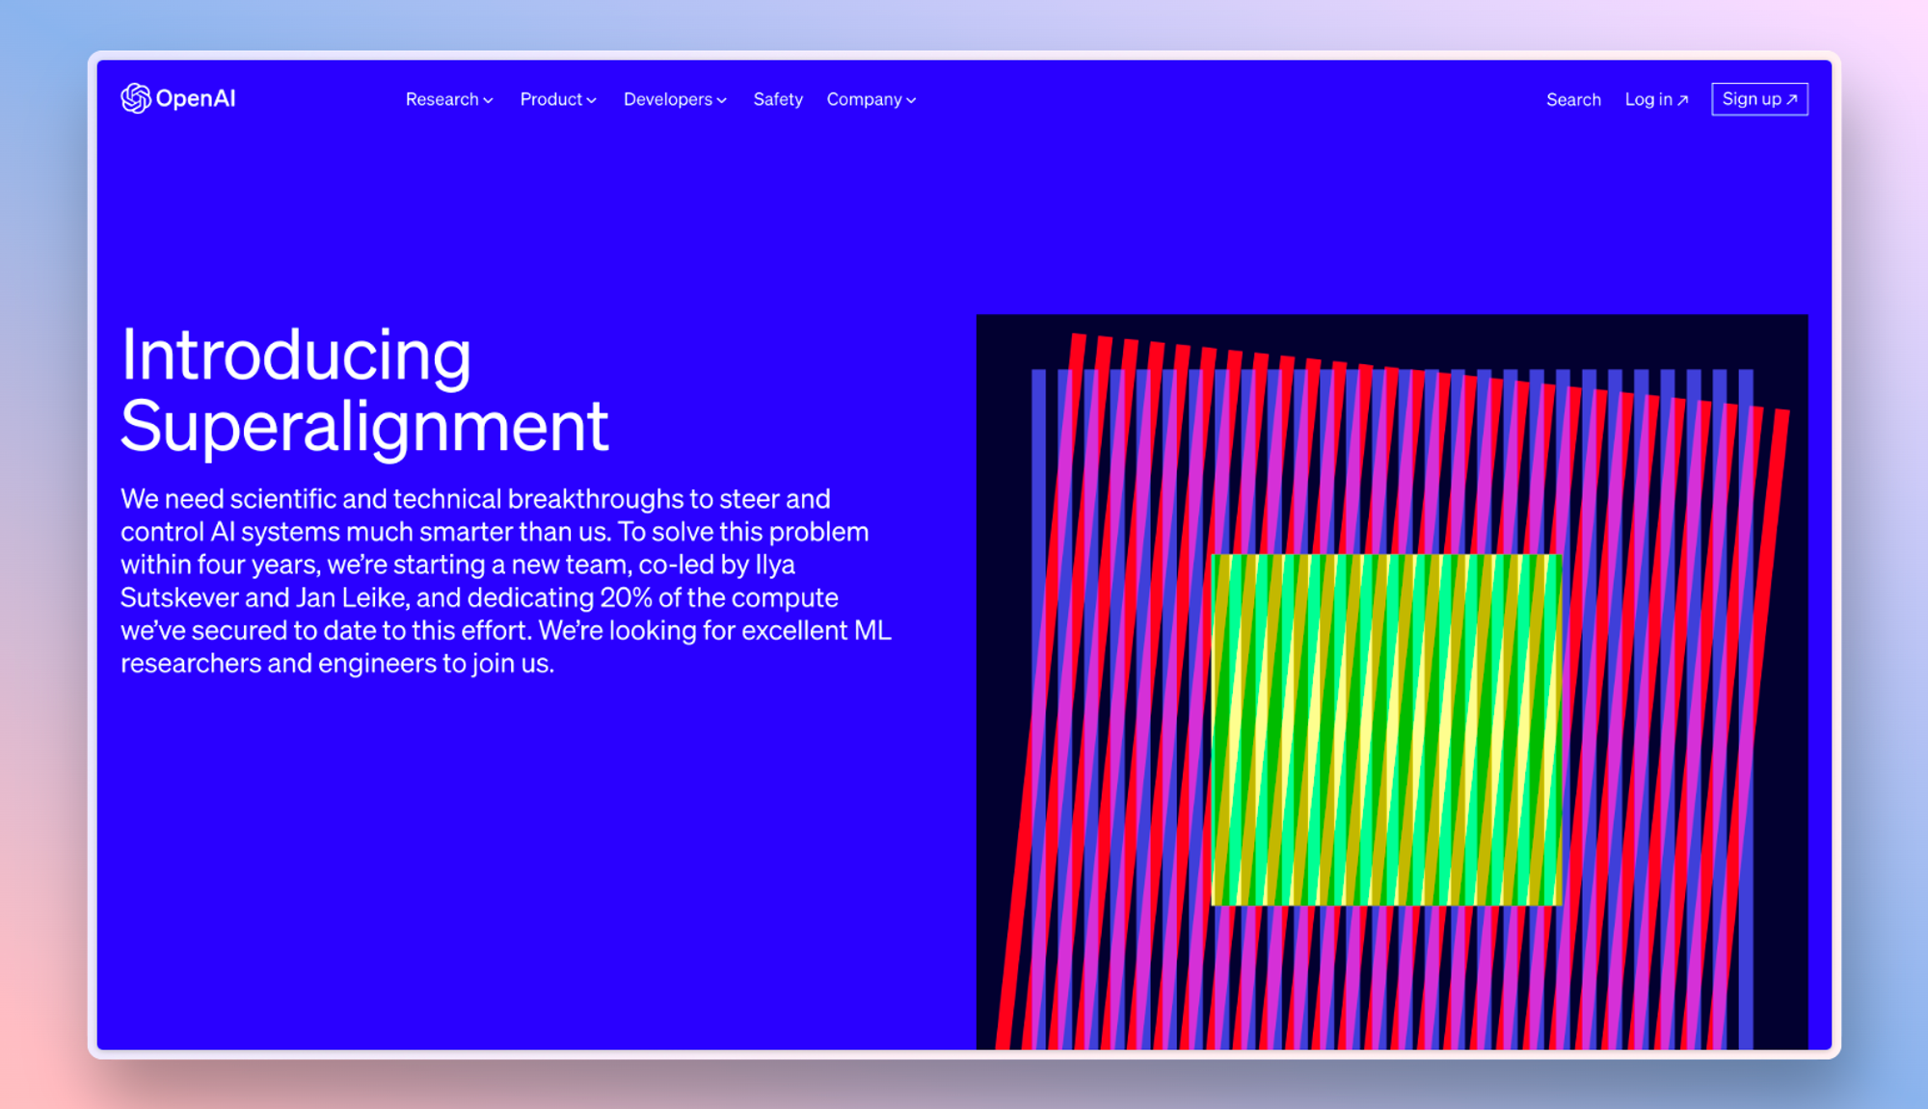Expand the Product dropdown menu
The image size is (1928, 1109).
pos(558,99)
